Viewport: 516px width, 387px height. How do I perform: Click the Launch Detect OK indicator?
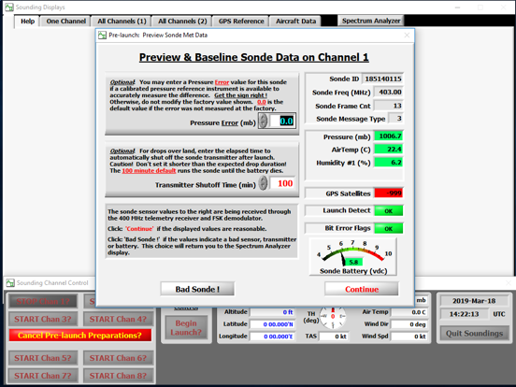(389, 210)
